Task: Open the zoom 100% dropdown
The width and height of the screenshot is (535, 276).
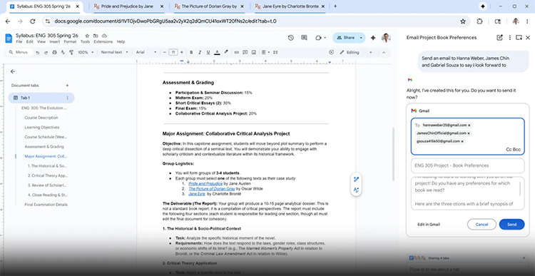Action: [x=86, y=52]
